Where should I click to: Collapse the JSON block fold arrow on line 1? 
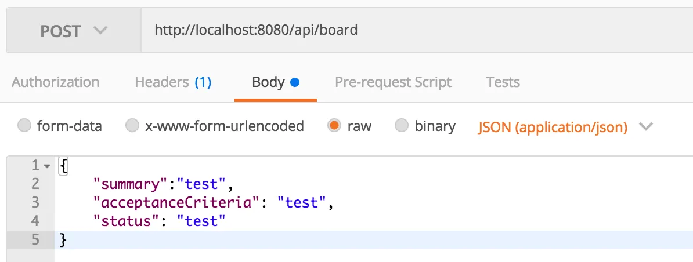47,166
